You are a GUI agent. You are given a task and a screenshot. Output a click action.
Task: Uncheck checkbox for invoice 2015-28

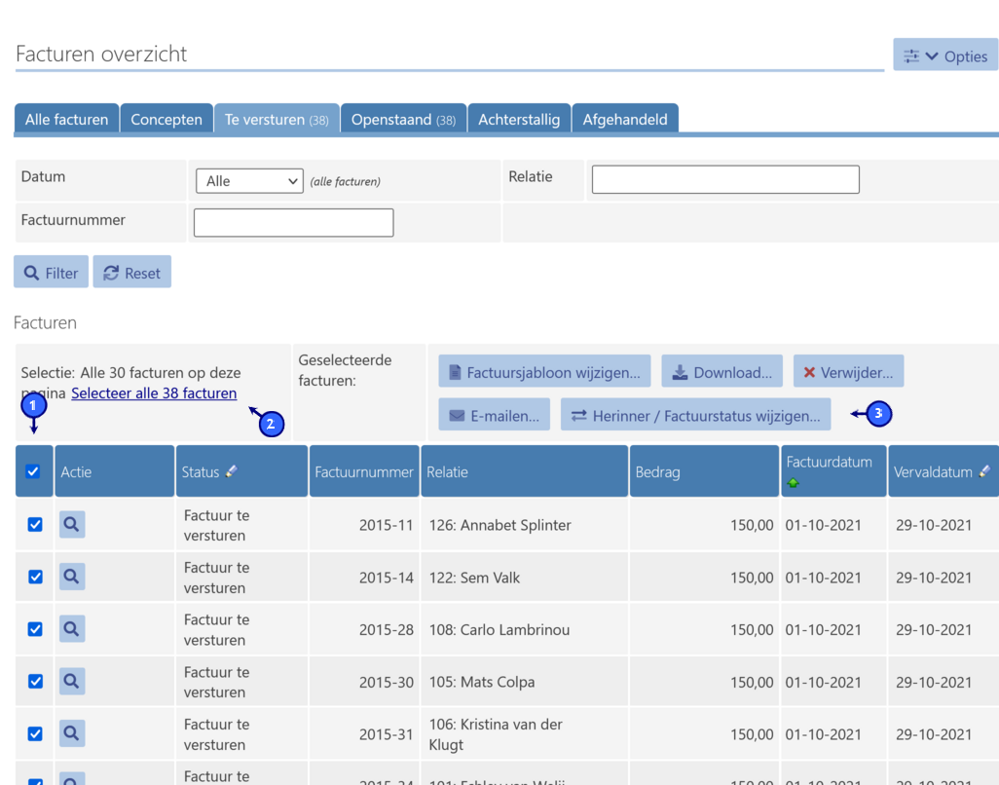(x=35, y=629)
